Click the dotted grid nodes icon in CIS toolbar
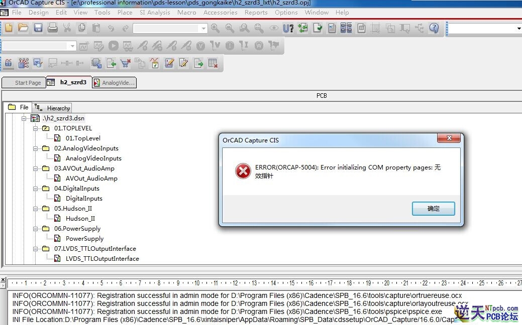This screenshot has height=325, width=522. pyautogui.click(x=23, y=63)
